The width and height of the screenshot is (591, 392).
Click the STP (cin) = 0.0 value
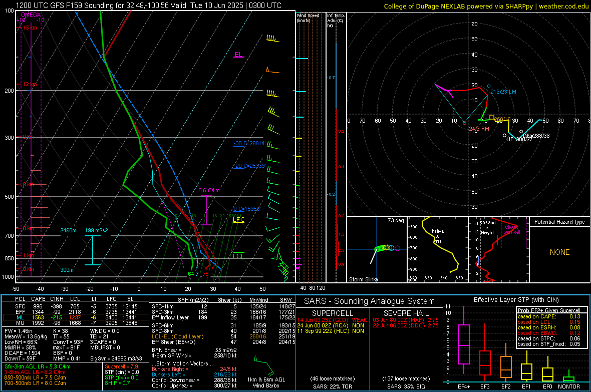coord(122,372)
